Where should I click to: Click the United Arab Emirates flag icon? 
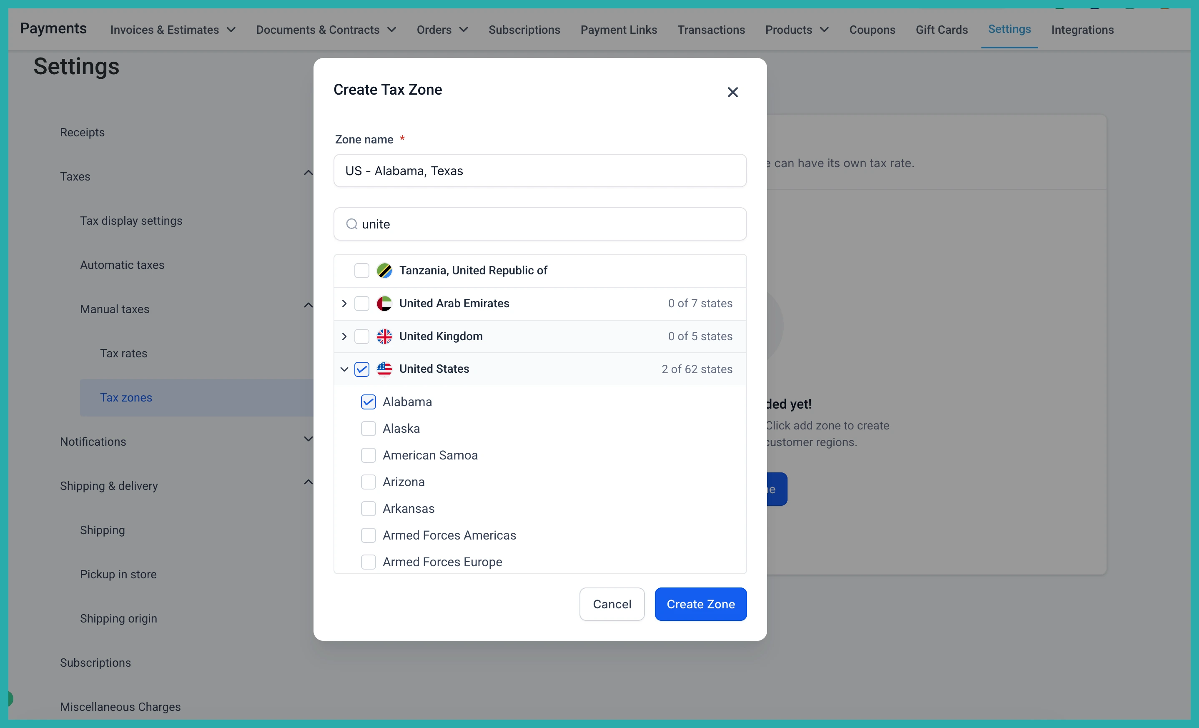(x=384, y=304)
